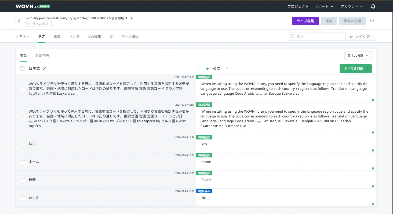393x214 pixels.
Task: Select the checkbox for 検索 row
Action: point(23,180)
